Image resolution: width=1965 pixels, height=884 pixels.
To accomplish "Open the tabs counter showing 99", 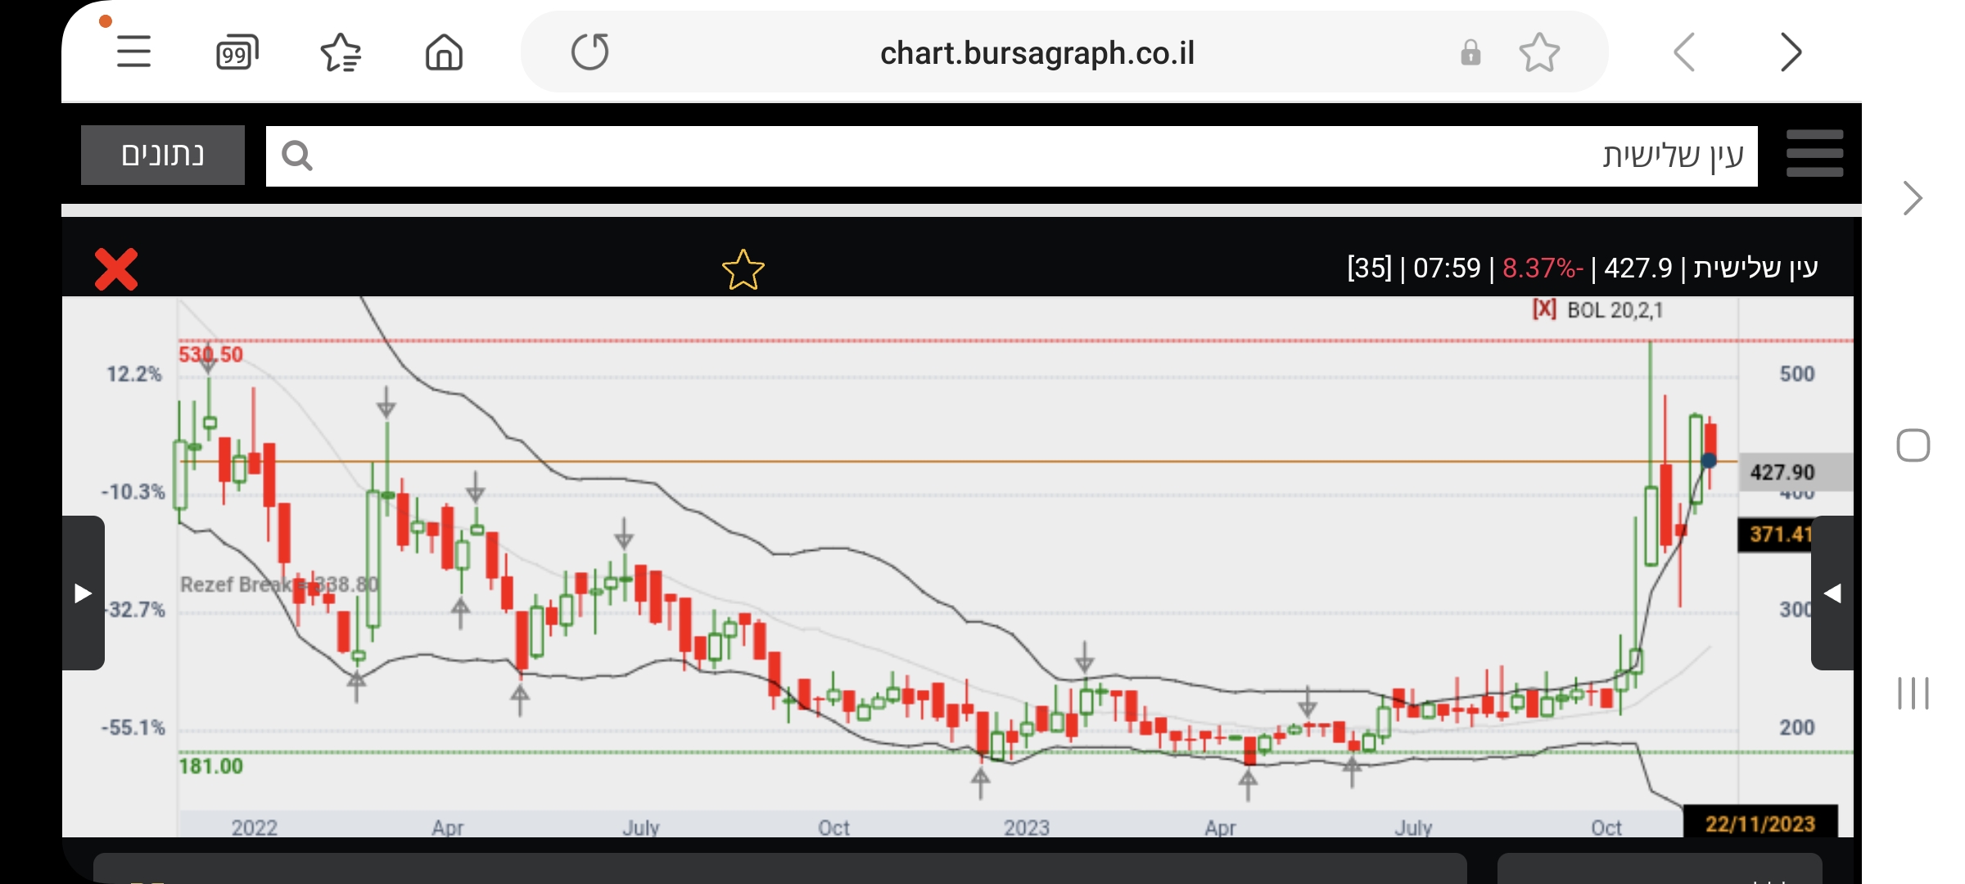I will tap(237, 53).
